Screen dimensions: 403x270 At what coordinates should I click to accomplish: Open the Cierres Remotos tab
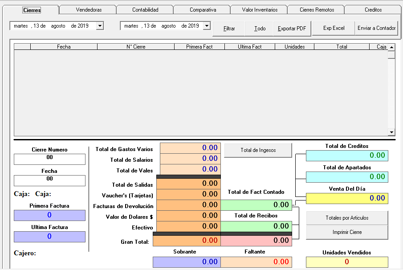pos(317,10)
